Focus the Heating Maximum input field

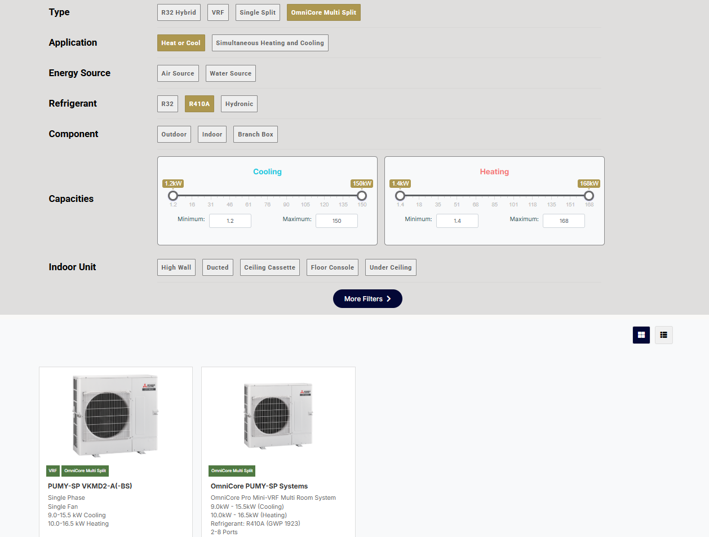564,221
